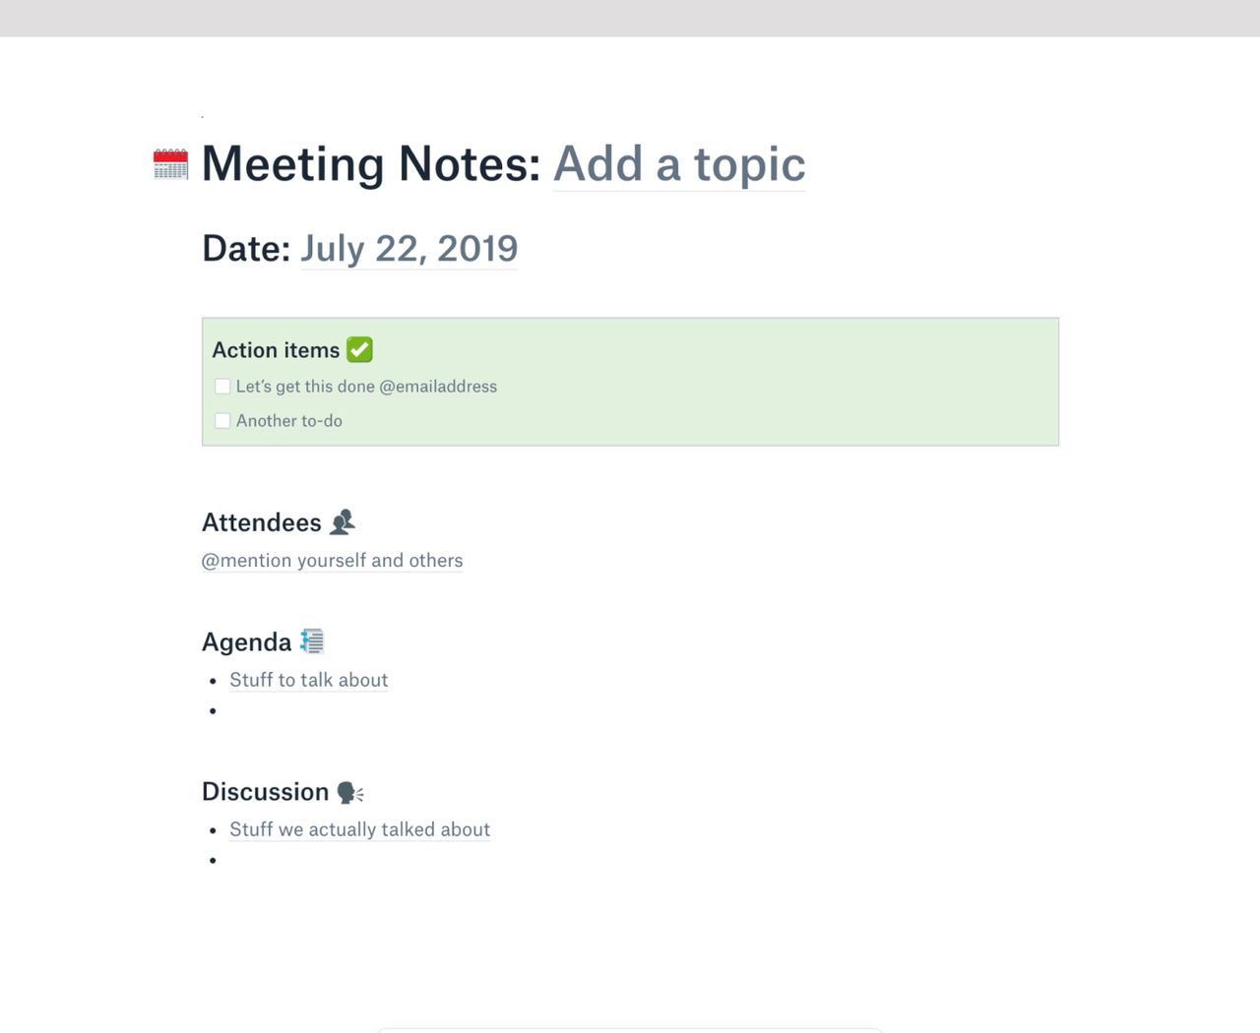Click the silhouettes icon beside Attendees

(342, 521)
